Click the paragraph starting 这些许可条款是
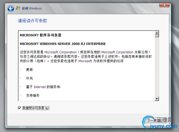This screenshot has height=132, width=179. point(86,57)
